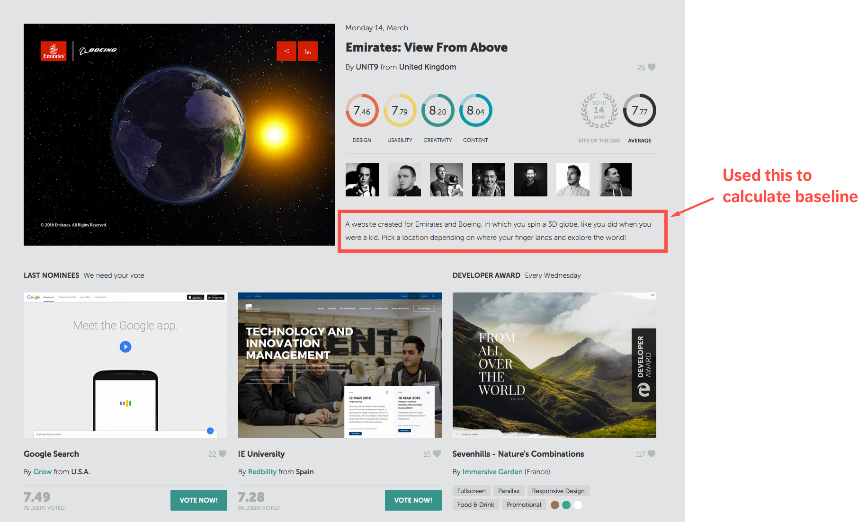Select the Parallax tag
The image size is (858, 522).
pos(509,491)
